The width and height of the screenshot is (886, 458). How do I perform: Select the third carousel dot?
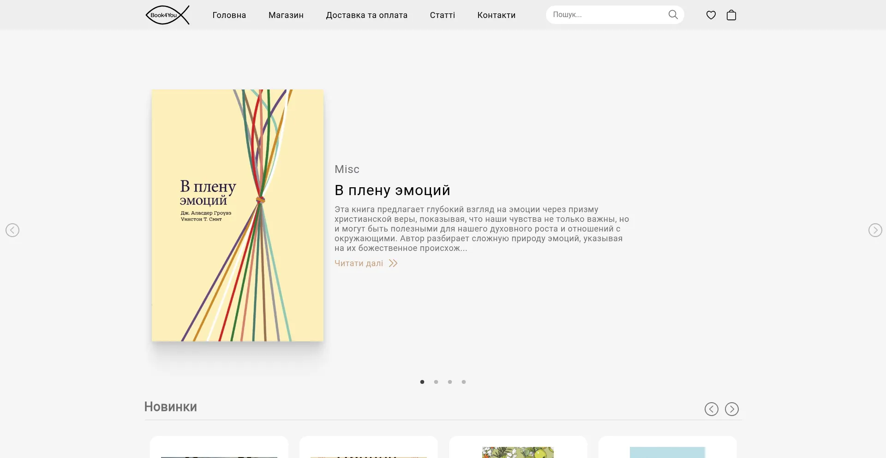(x=450, y=382)
